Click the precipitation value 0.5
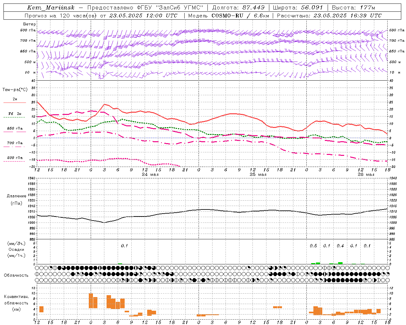Viewport: 406px width, 325px height. pyautogui.click(x=313, y=246)
